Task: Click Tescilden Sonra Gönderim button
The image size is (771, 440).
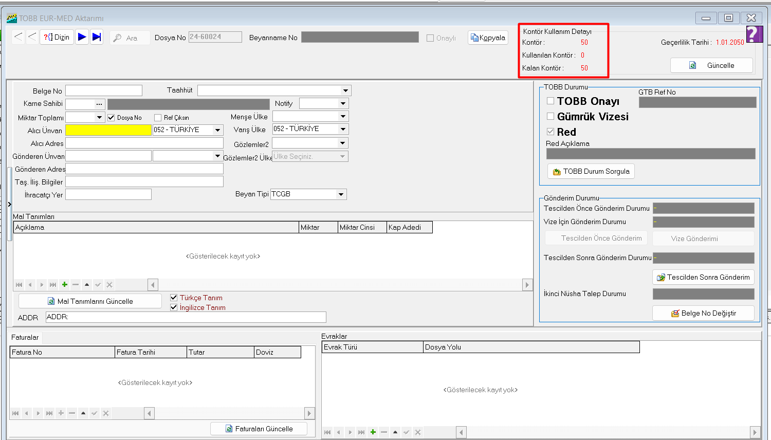Action: [x=704, y=277]
